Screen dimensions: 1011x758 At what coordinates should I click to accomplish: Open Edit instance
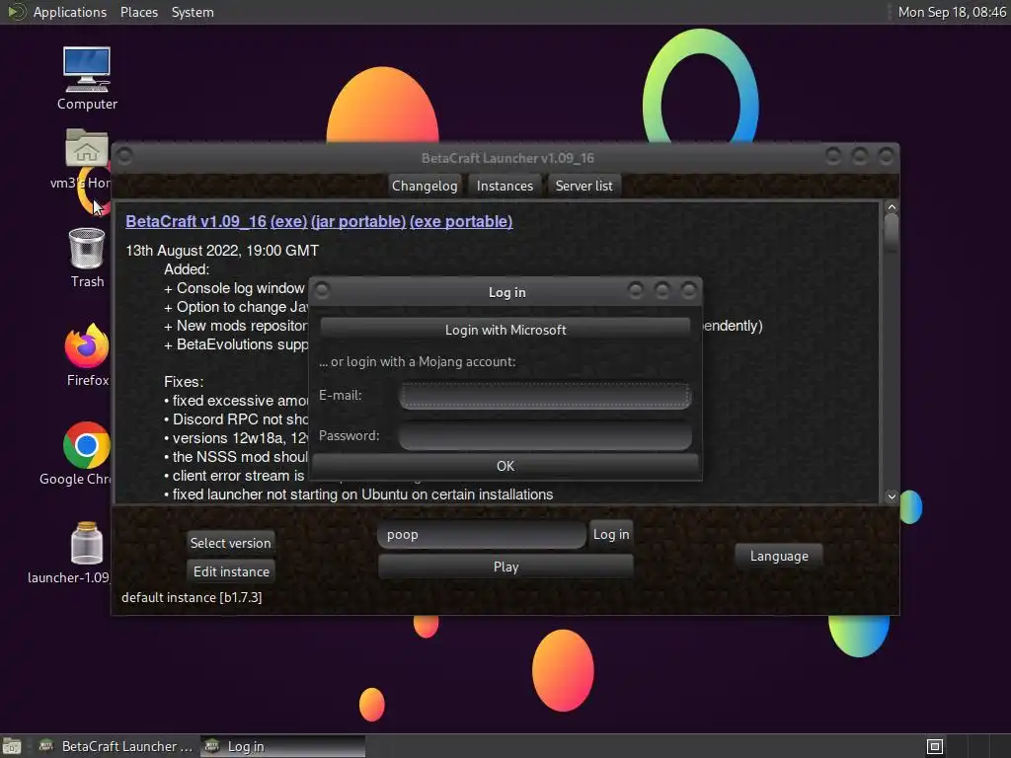tap(231, 571)
